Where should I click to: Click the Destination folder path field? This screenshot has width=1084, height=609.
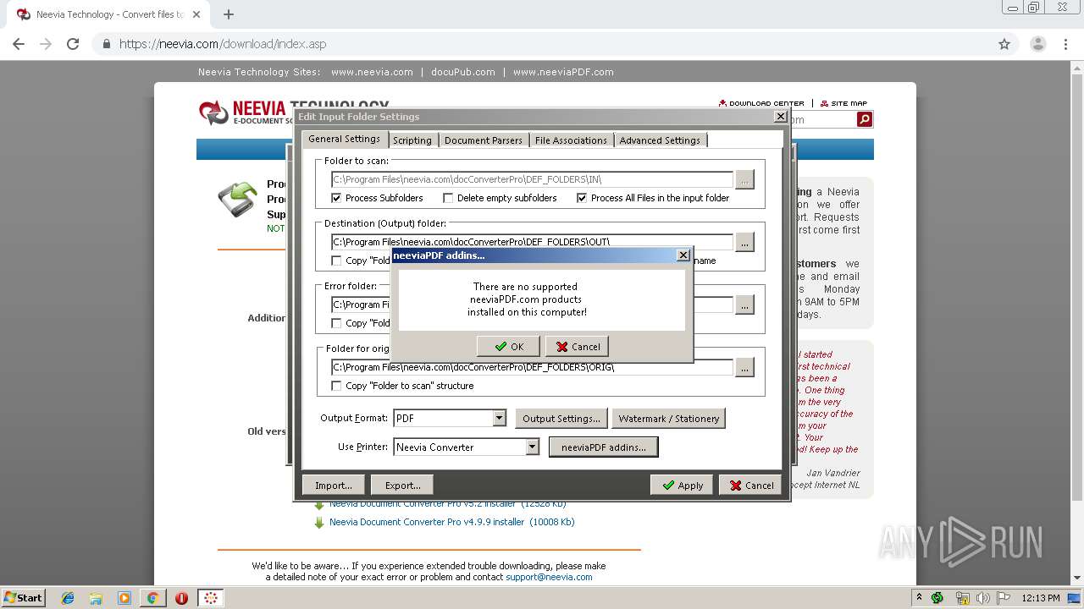point(532,242)
